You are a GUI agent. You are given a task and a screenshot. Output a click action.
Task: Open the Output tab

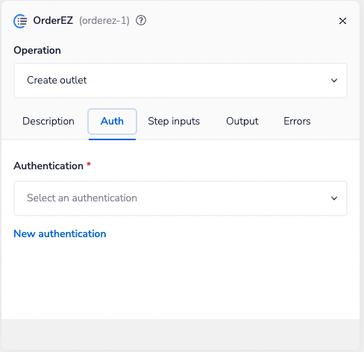pos(242,122)
